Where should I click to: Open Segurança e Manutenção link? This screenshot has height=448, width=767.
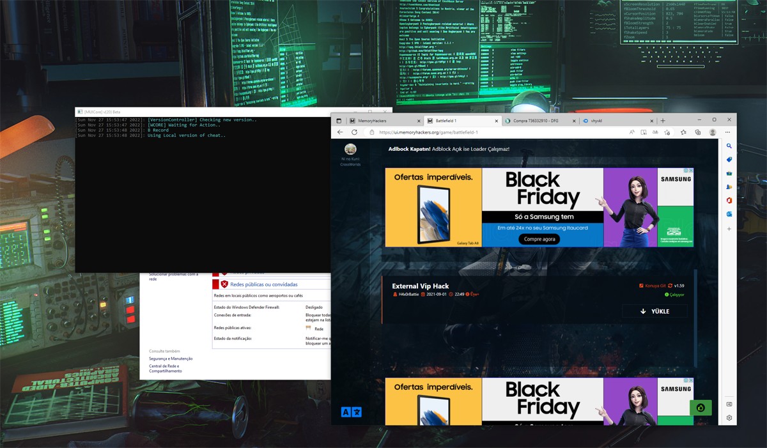(171, 359)
